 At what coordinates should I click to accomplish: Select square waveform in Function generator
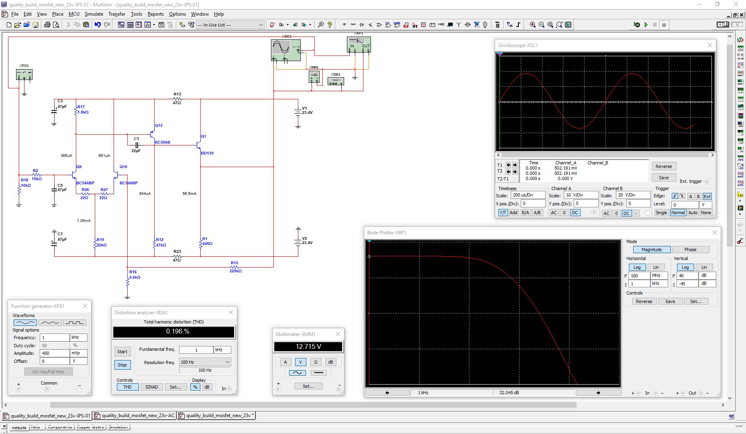[x=75, y=323]
